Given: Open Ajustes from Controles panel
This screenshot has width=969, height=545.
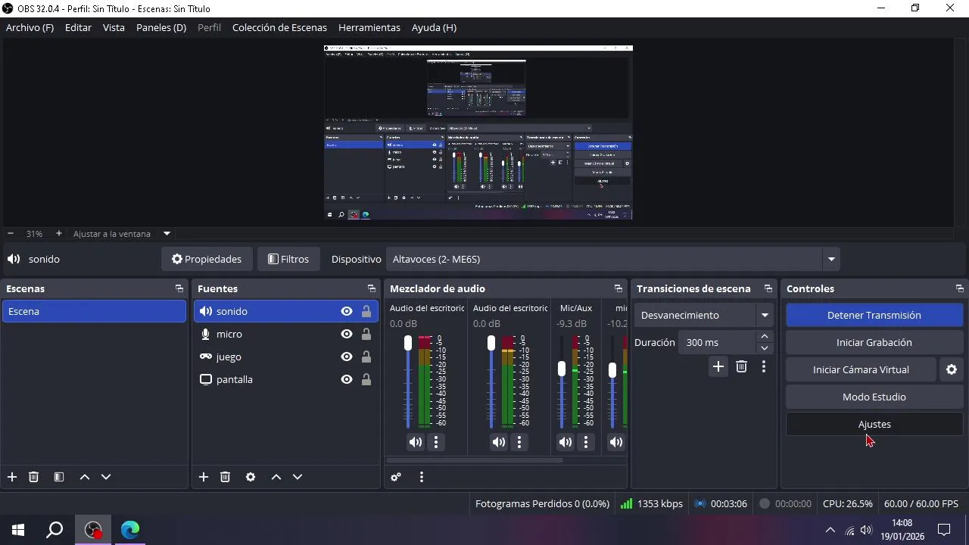Looking at the screenshot, I should [x=874, y=424].
